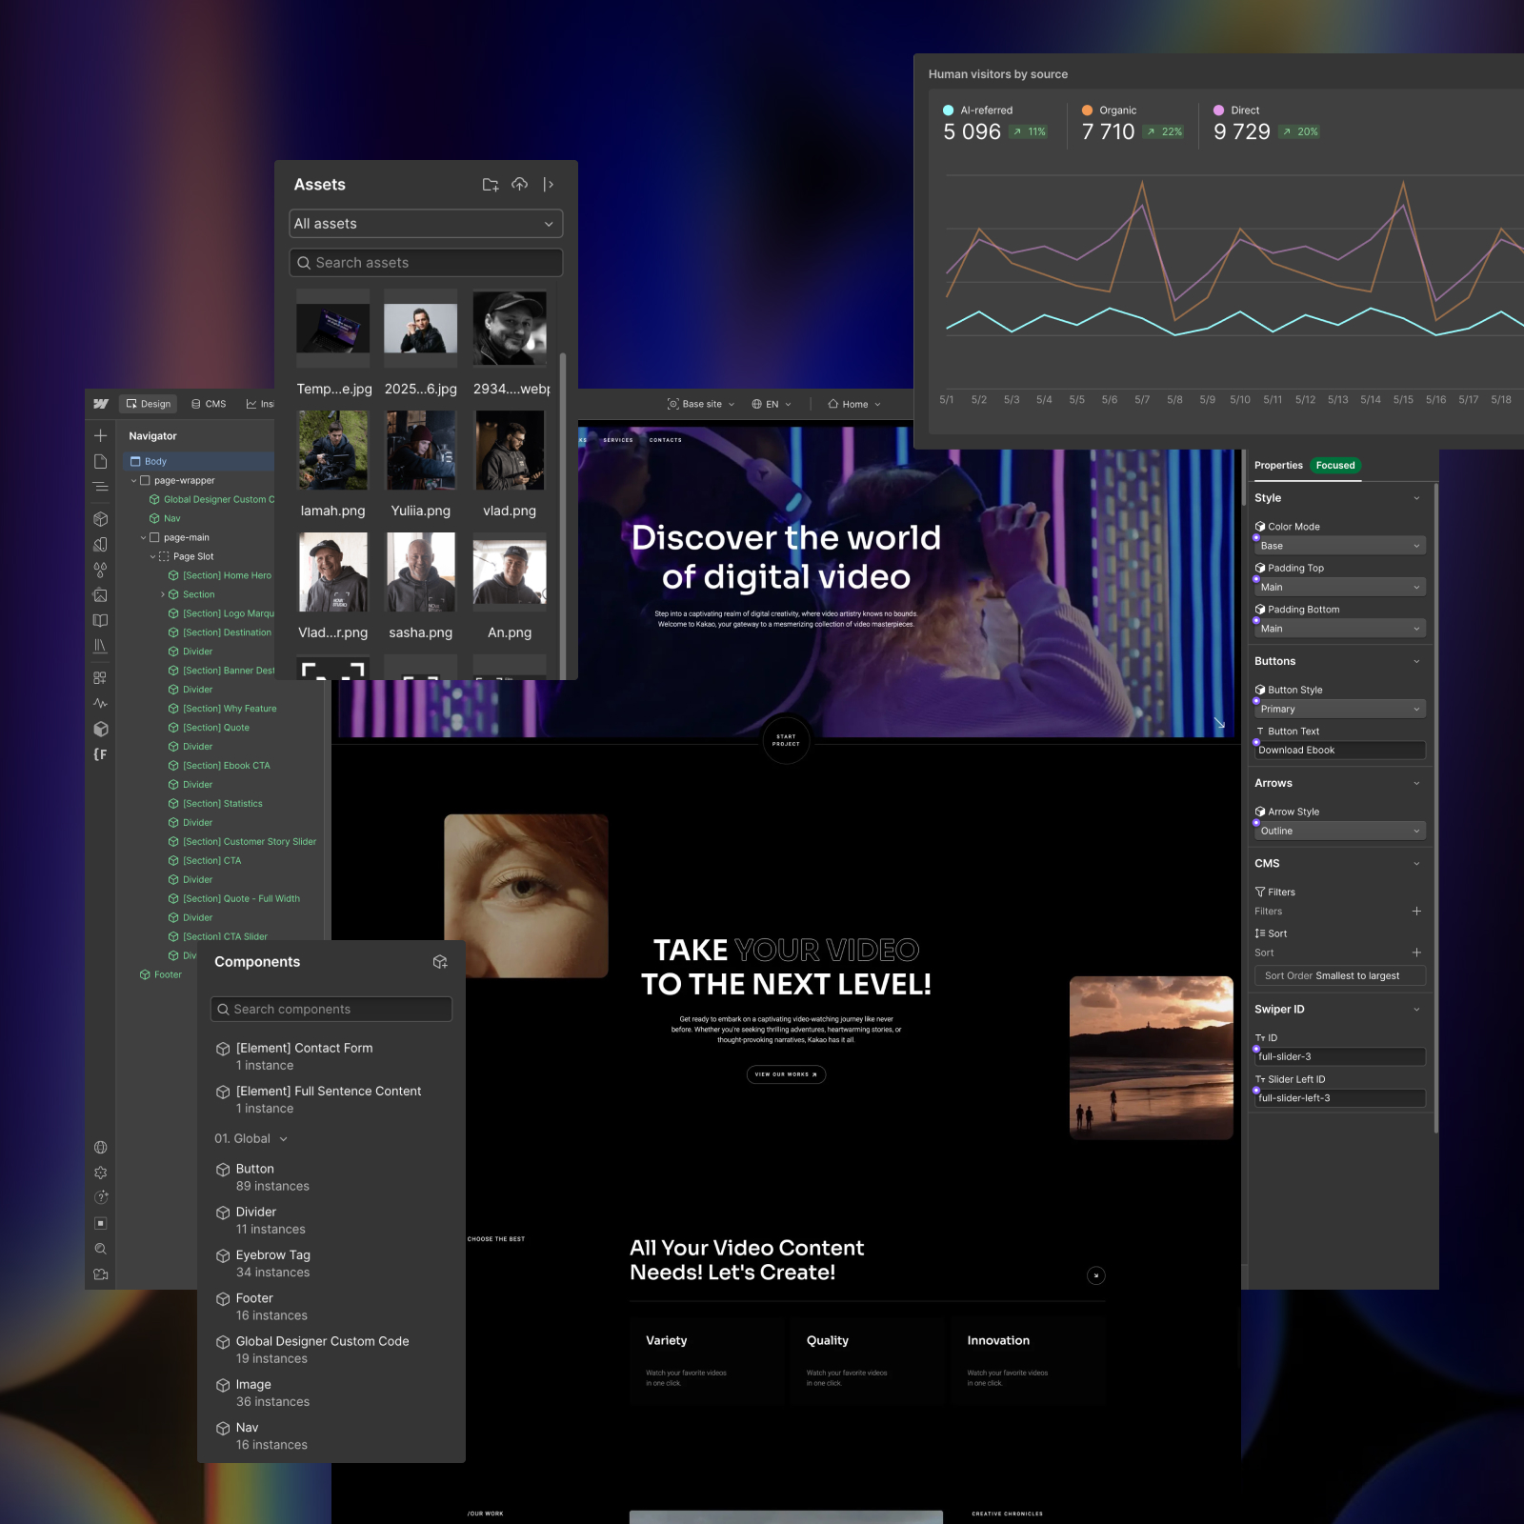Click the Search assets field
Image resolution: width=1524 pixels, height=1524 pixels.
click(426, 263)
